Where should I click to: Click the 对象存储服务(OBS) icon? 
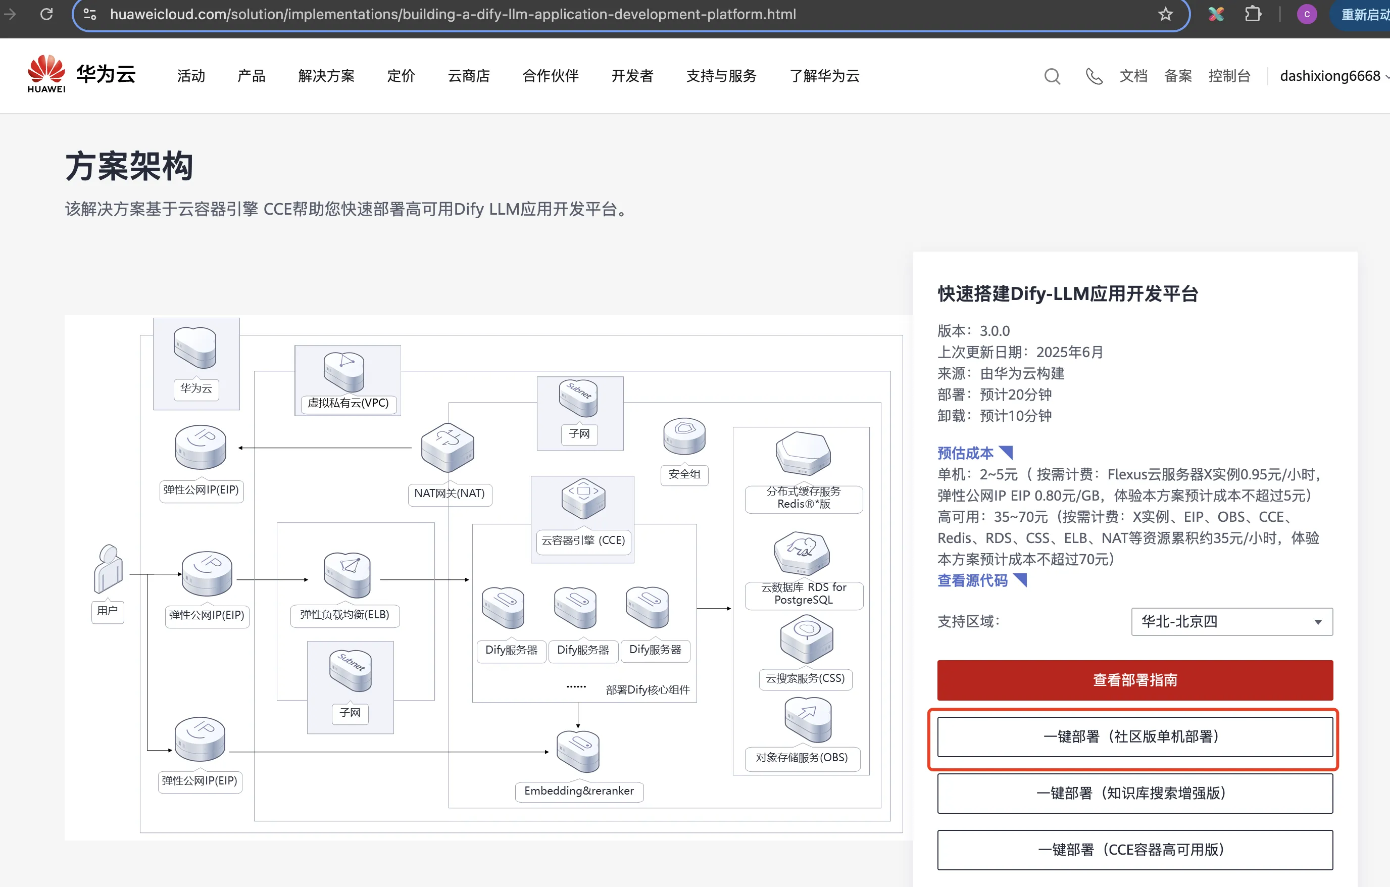tap(805, 720)
